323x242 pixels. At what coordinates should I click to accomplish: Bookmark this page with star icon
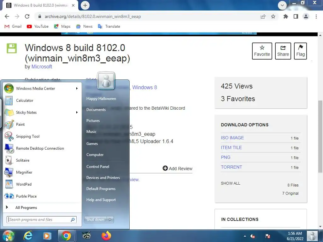click(273, 16)
